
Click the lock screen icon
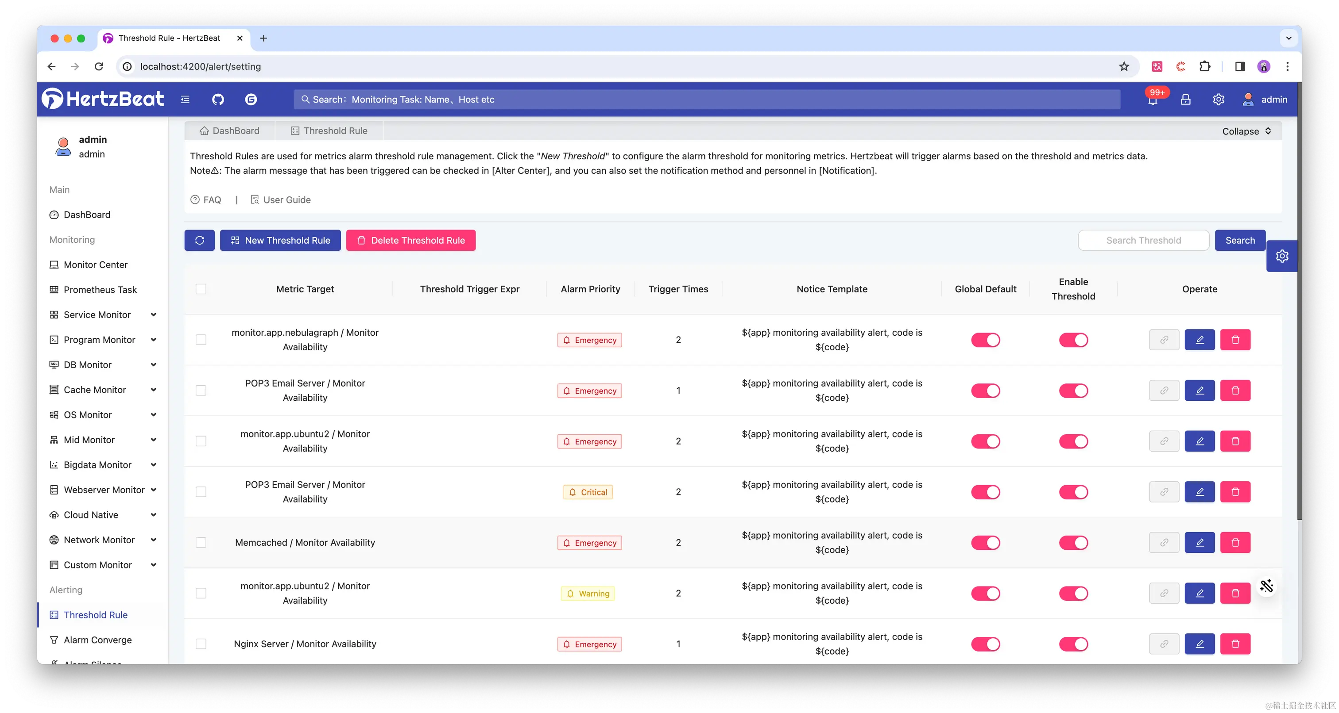point(1186,99)
